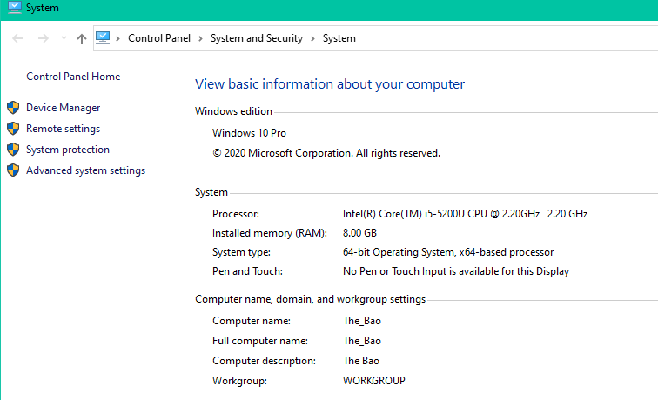Image resolution: width=658 pixels, height=400 pixels.
Task: Click the Computer description: label
Action: point(264,361)
